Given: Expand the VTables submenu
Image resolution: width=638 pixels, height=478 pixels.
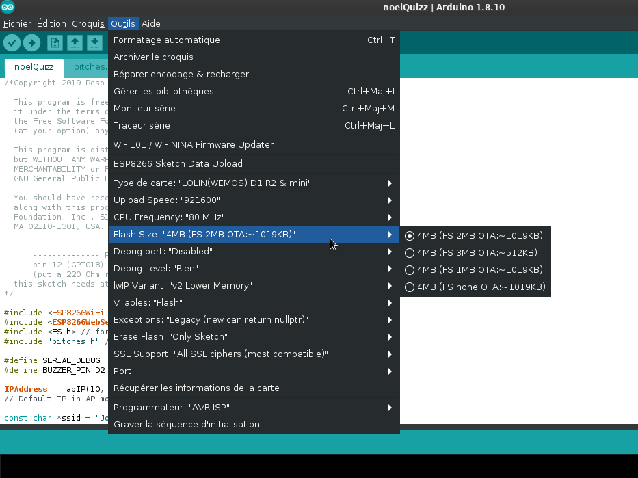Looking at the screenshot, I should (x=254, y=303).
